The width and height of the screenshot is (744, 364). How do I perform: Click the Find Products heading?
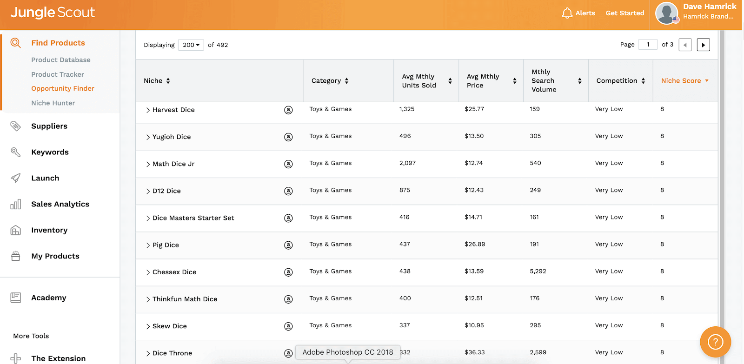click(58, 43)
